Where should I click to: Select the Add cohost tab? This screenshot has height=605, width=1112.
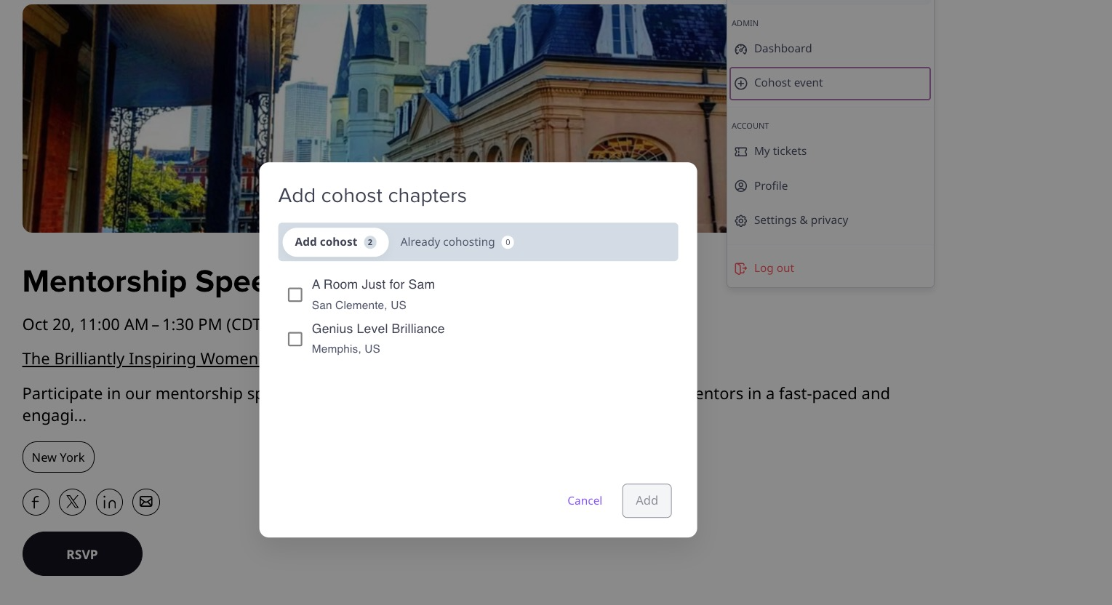335,242
